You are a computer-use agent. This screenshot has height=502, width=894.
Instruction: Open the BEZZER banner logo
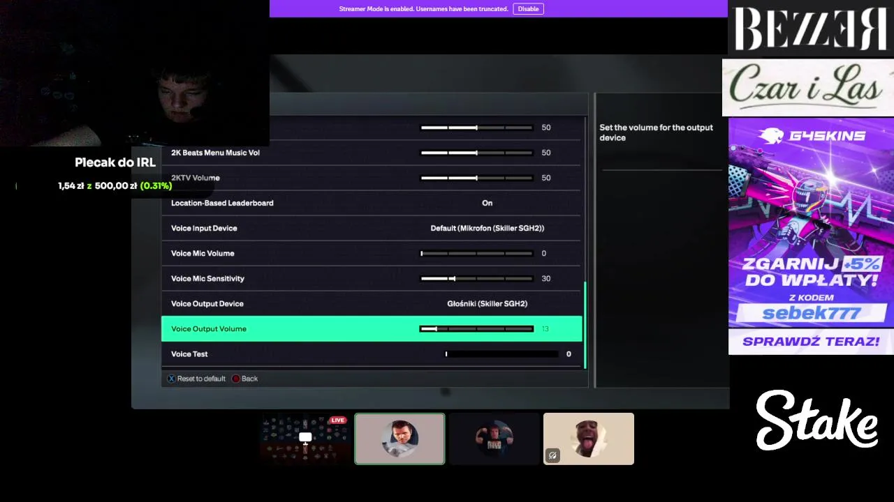coord(811,28)
